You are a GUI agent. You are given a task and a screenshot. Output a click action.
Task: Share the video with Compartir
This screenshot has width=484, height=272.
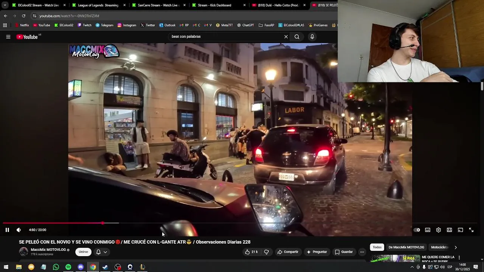288,252
